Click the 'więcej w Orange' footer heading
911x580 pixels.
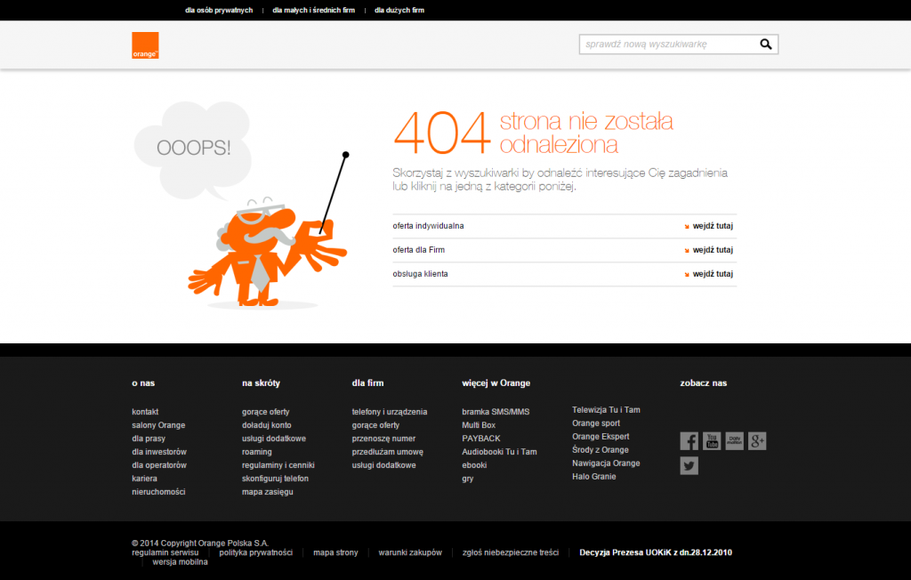coord(496,383)
